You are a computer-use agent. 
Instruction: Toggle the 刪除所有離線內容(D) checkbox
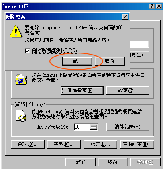point(27,51)
